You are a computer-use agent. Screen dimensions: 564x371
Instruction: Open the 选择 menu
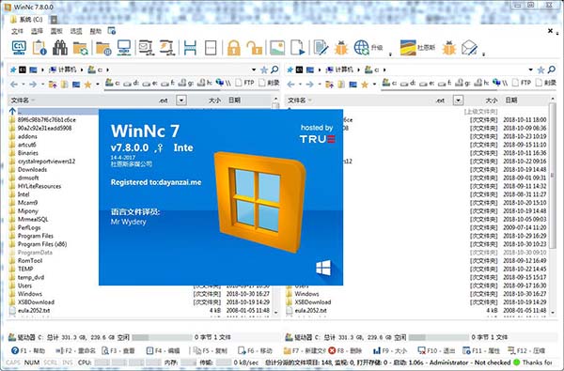coord(37,31)
